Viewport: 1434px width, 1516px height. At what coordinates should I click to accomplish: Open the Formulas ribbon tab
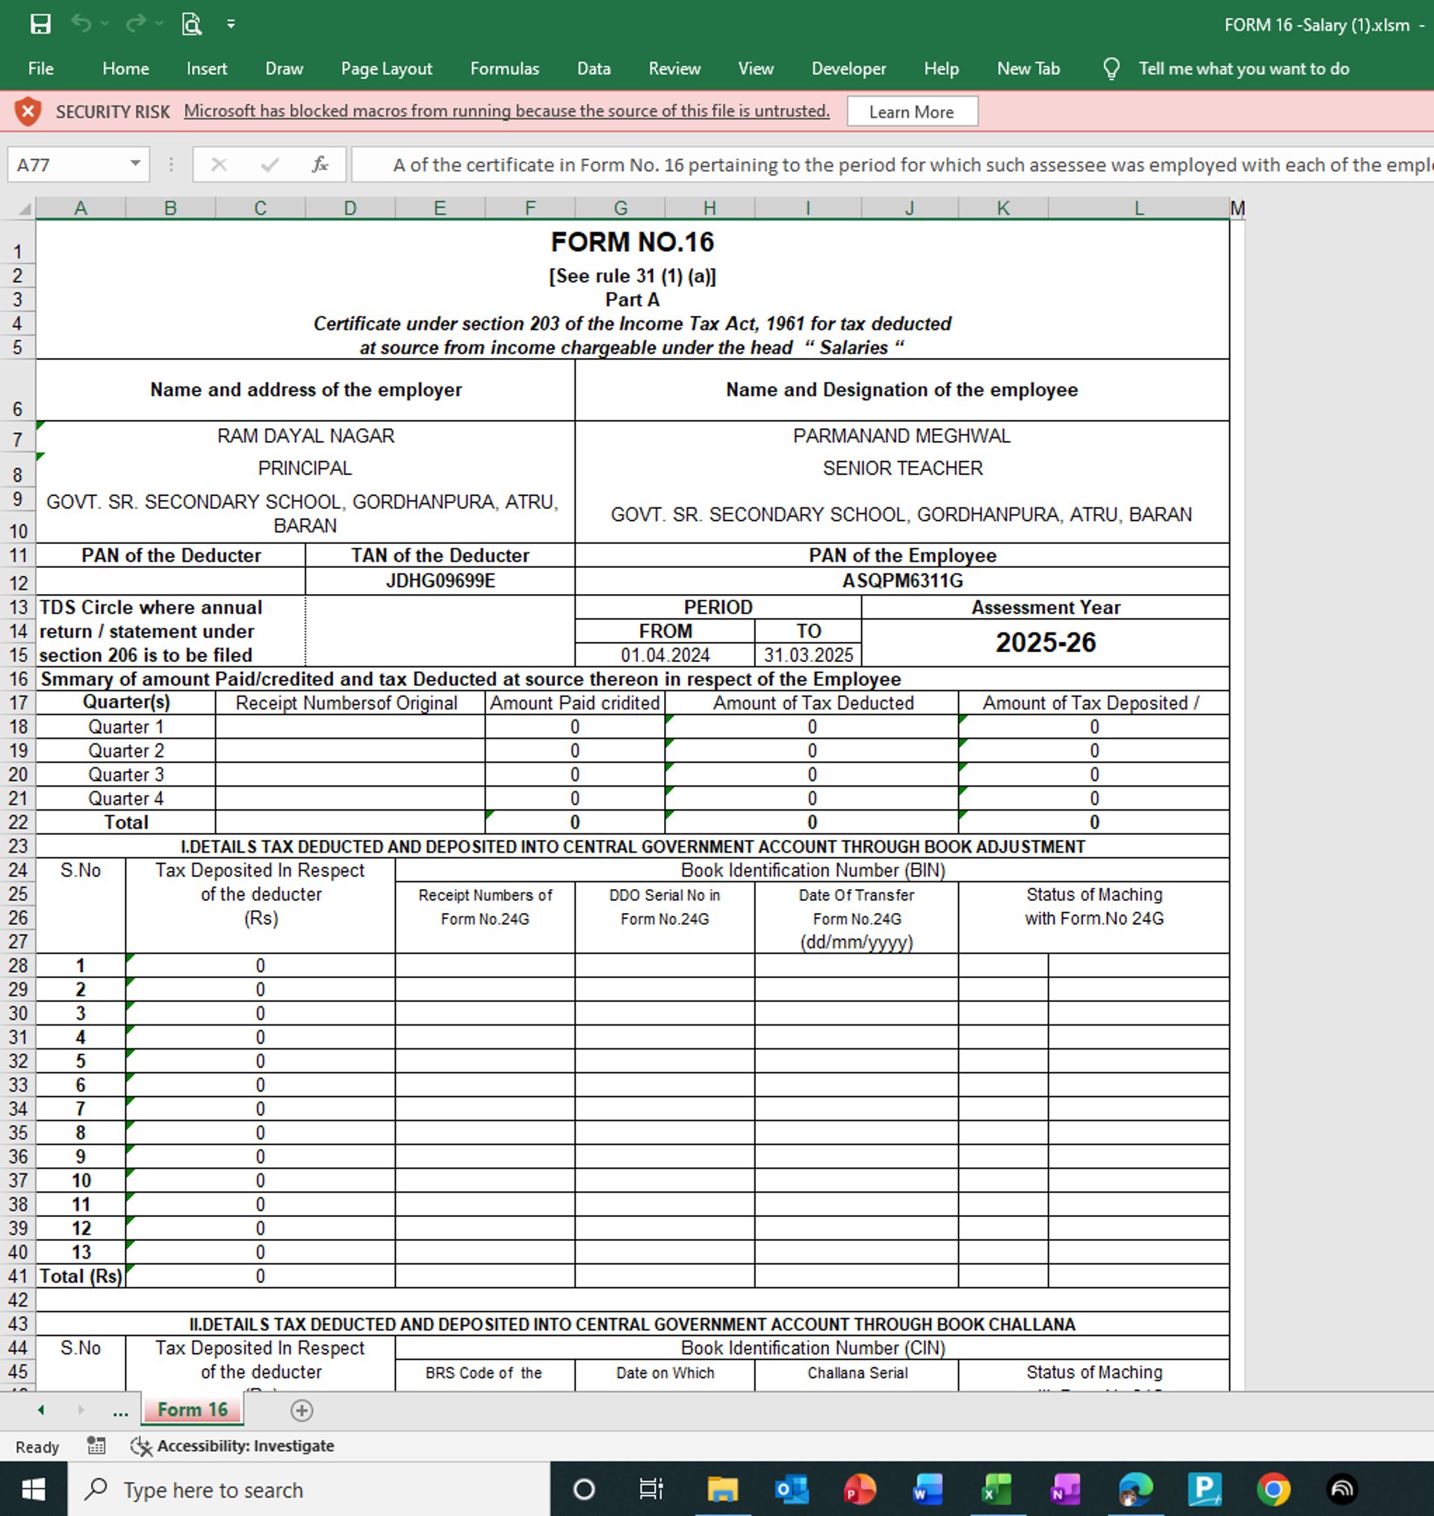pyautogui.click(x=503, y=69)
